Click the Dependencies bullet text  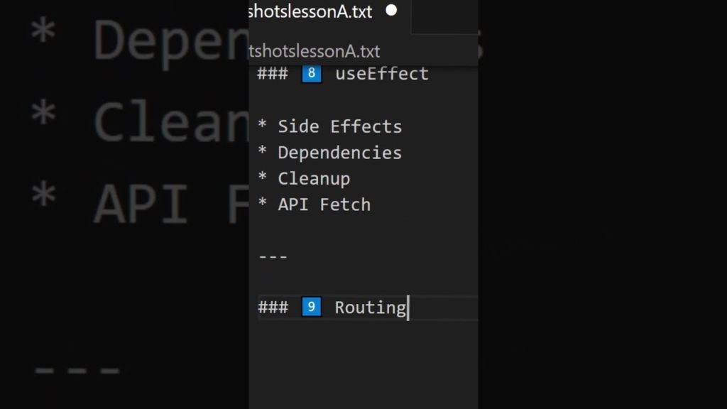coord(339,153)
